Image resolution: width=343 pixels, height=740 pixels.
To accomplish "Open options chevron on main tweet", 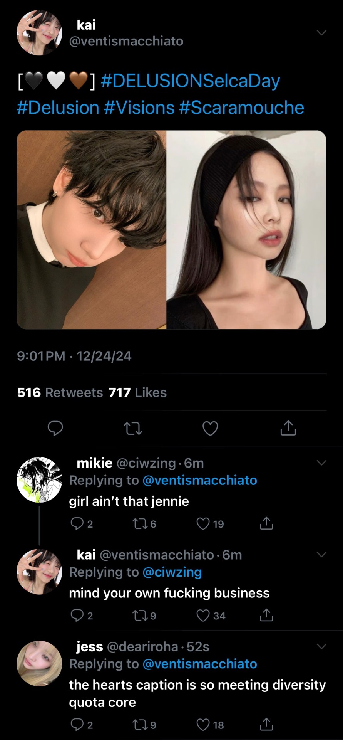I will pyautogui.click(x=321, y=33).
